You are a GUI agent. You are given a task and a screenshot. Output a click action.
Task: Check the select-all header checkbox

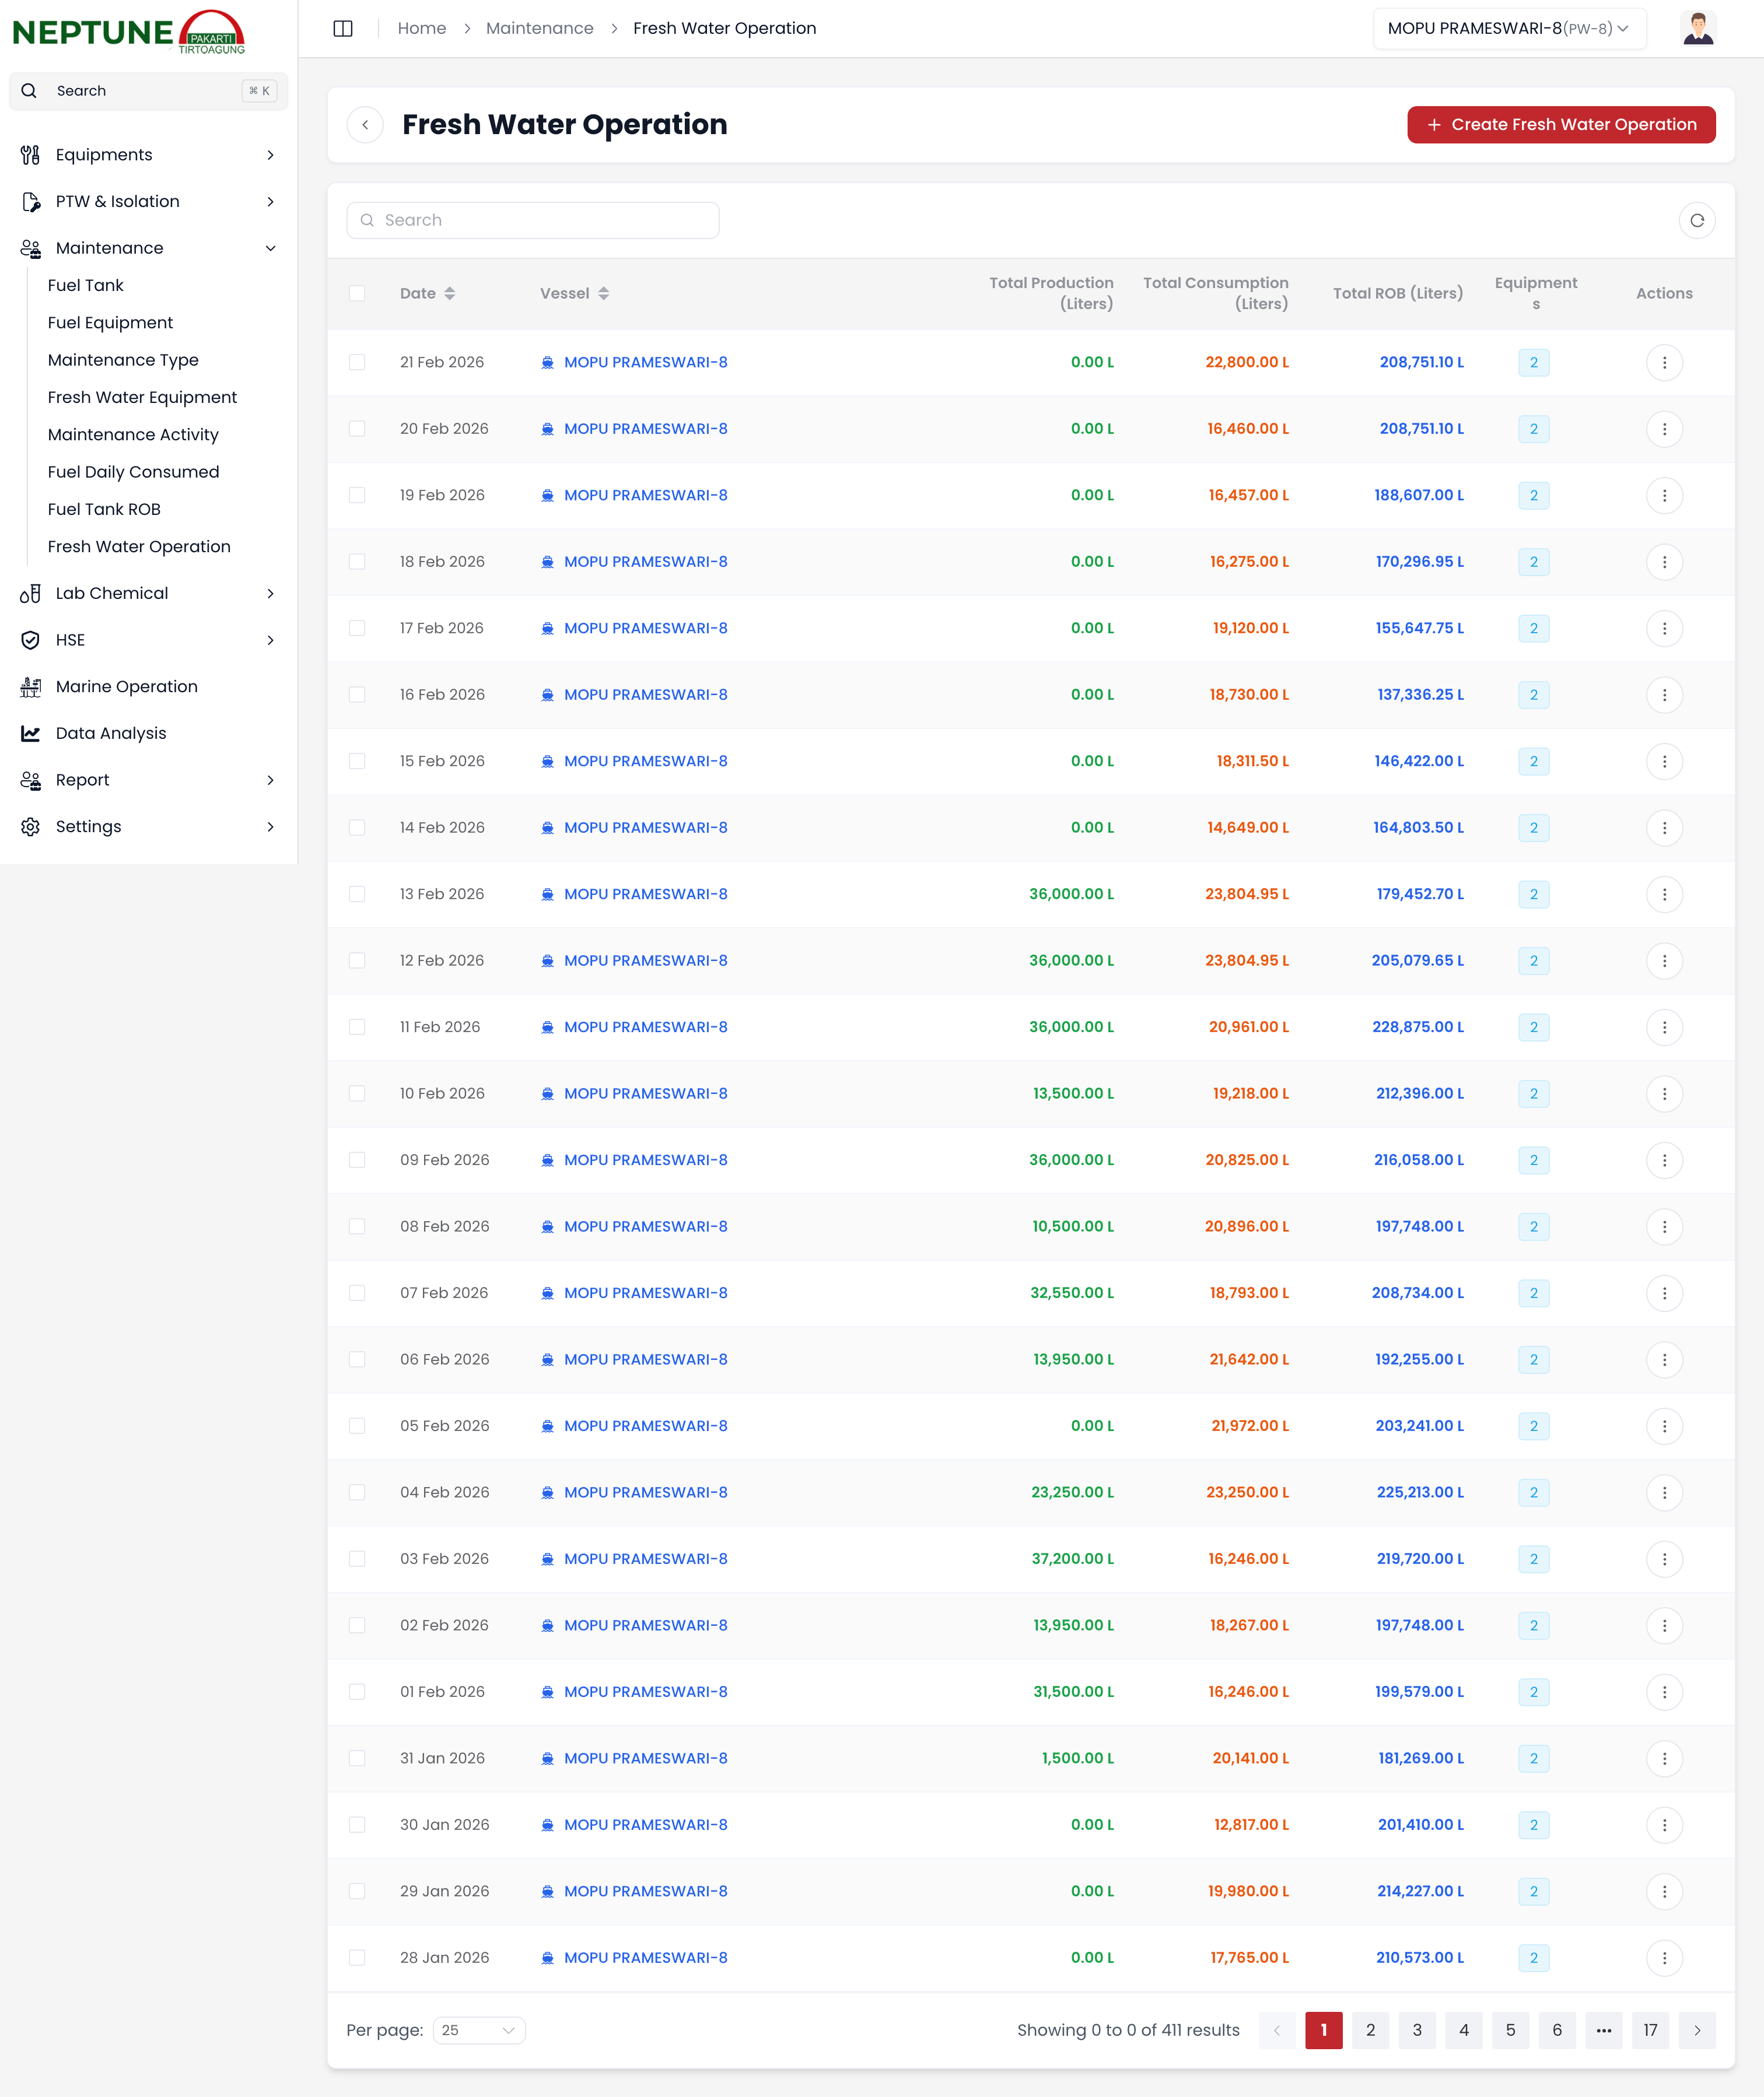[x=357, y=293]
